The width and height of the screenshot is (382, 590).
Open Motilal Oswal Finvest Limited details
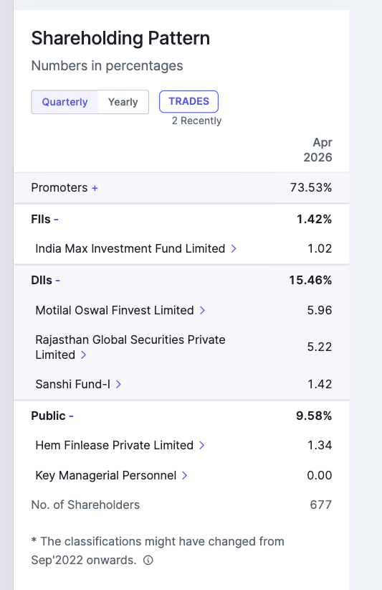115,310
